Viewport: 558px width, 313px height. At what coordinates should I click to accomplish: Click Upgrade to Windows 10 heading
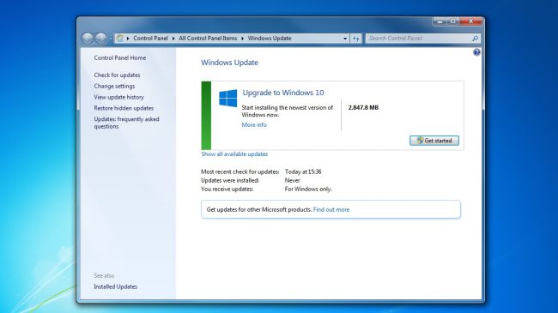pos(283,93)
